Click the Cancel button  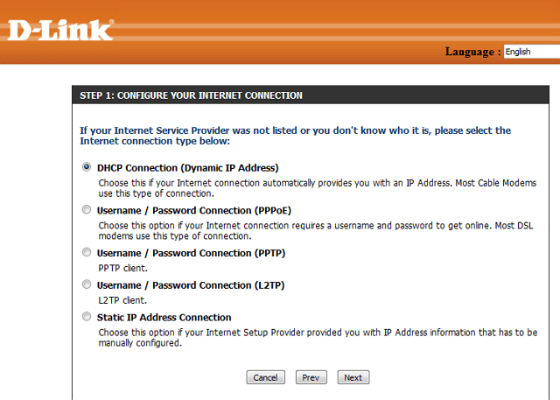click(x=265, y=377)
